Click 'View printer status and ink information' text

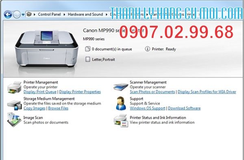[162, 122]
